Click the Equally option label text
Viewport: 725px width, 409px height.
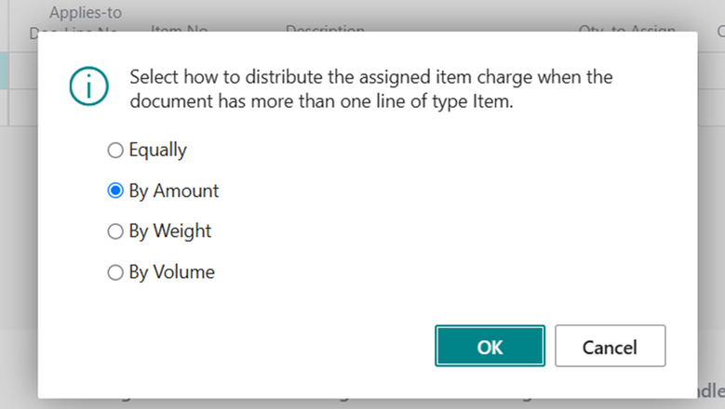157,151
